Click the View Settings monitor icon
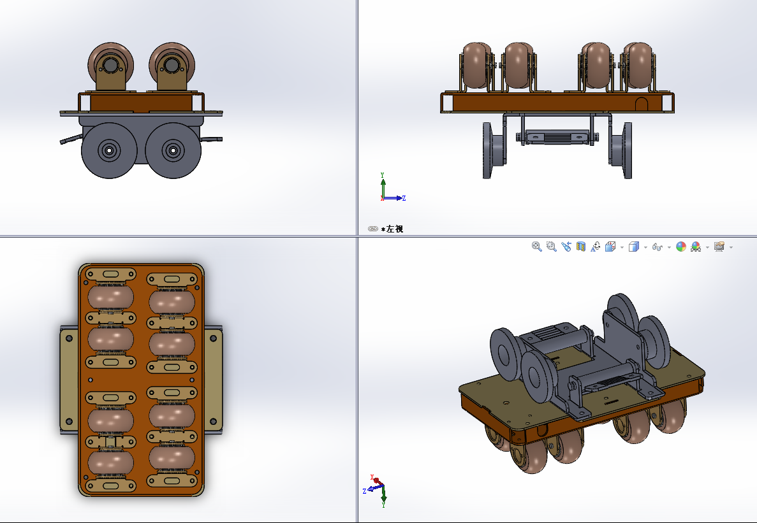Screen dimensions: 757x523 click(719, 247)
